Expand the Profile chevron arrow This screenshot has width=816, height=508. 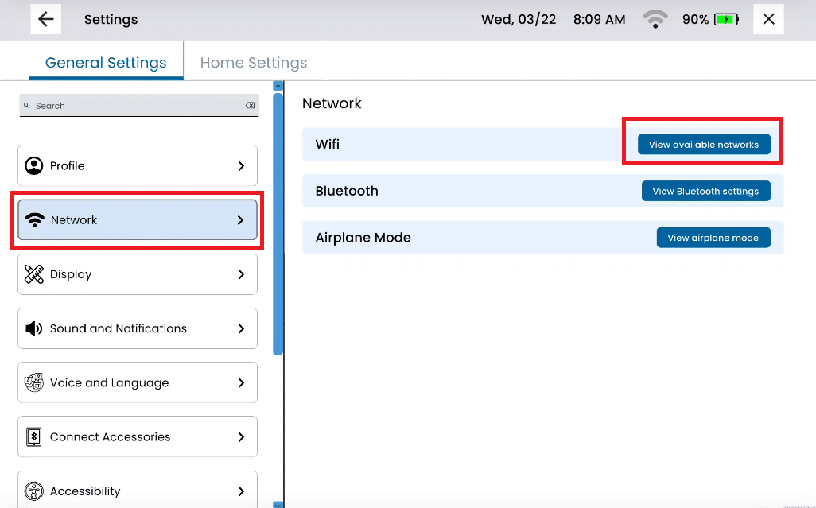pyautogui.click(x=241, y=165)
